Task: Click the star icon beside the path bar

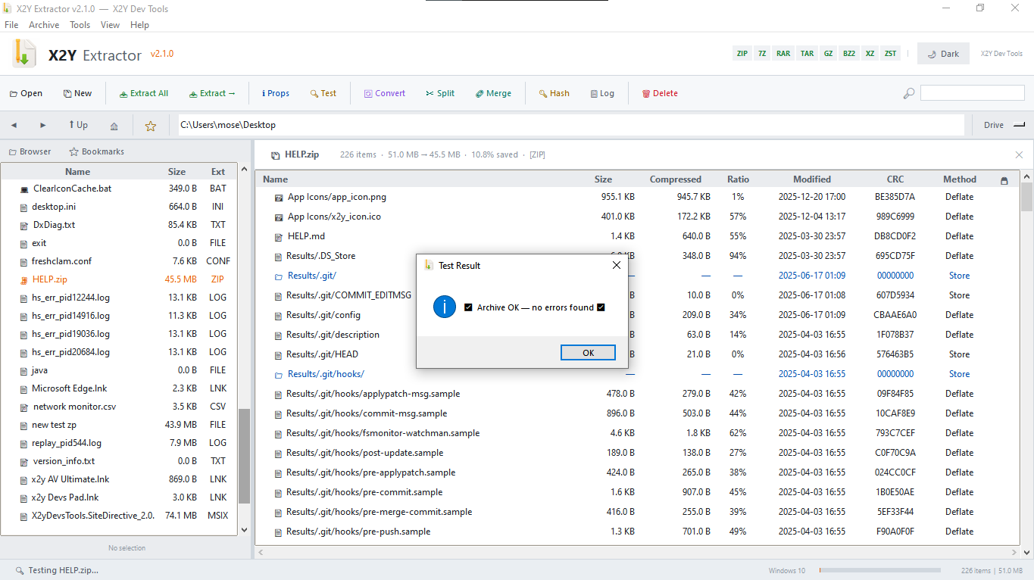Action: (151, 126)
